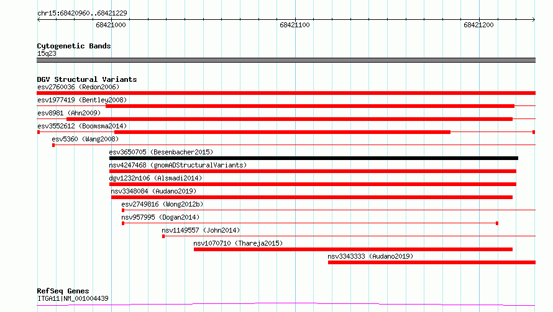553x312 pixels.
Task: Open the esv8981 (Ahn2009) variant label
Action: pos(69,113)
